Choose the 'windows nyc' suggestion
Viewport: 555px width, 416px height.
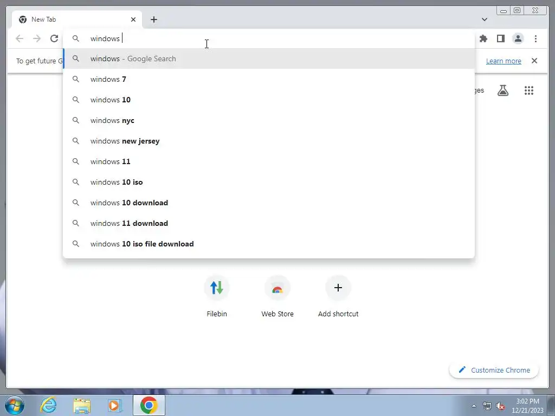pos(269,120)
